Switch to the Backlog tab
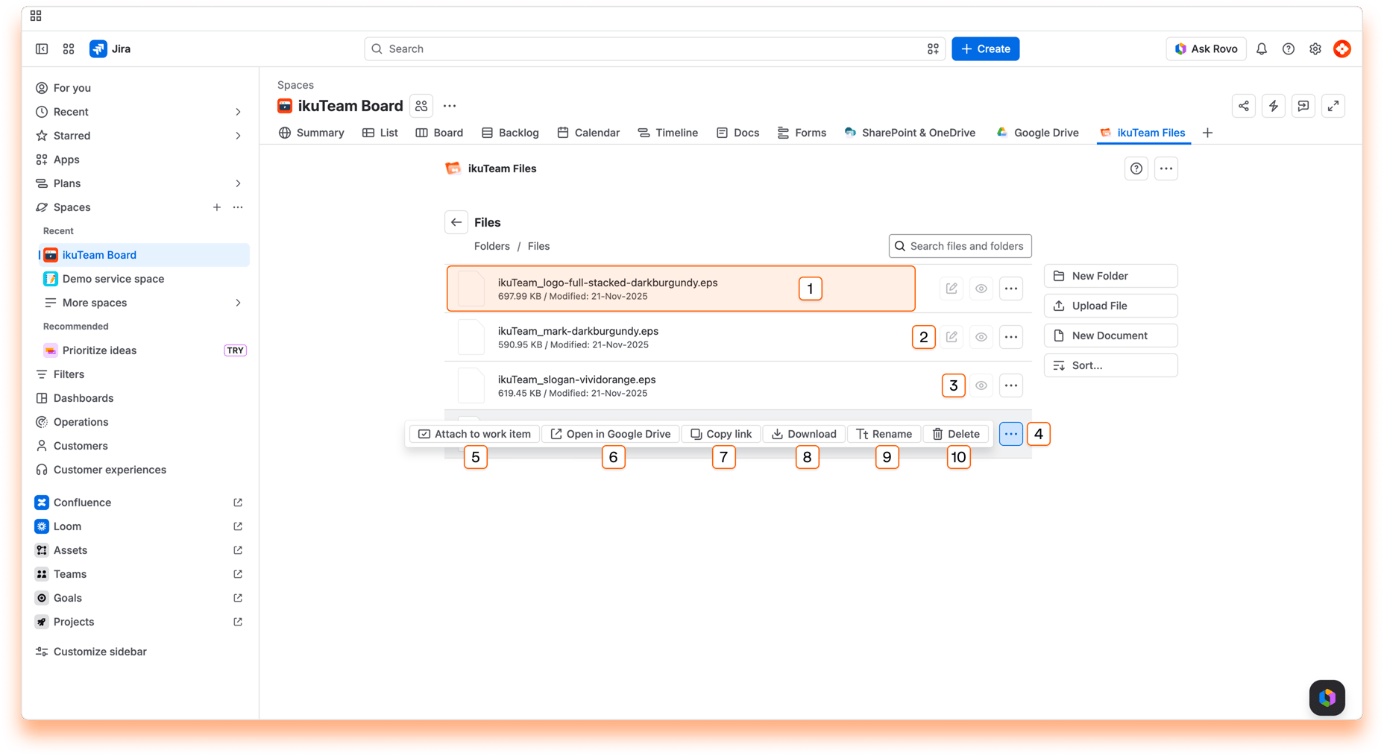This screenshot has height=756, width=1384. 510,133
